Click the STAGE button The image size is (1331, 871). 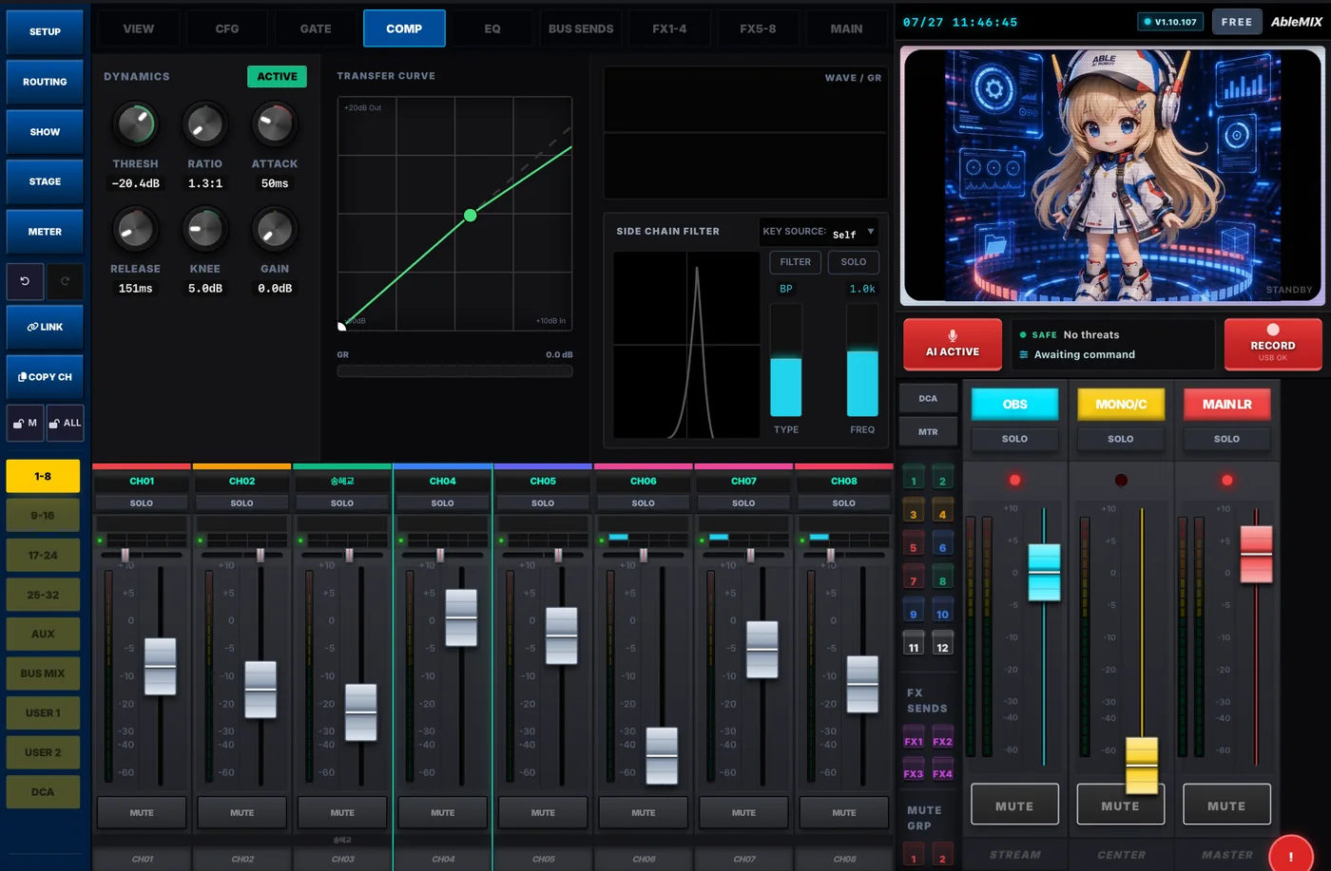[45, 181]
